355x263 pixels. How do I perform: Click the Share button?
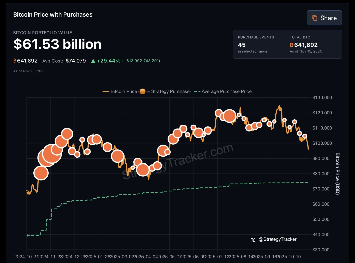(324, 18)
